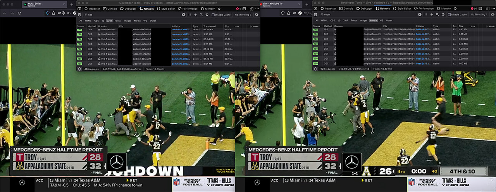Toggle the HTML filter in YouTube TV DevTools
This screenshot has width=496, height=192.
324,21
